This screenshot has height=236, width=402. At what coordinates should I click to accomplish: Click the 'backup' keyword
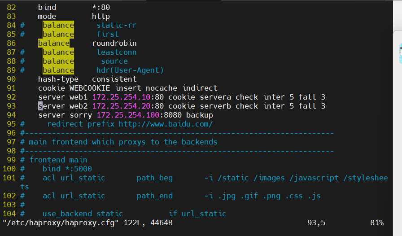pyautogui.click(x=200, y=115)
